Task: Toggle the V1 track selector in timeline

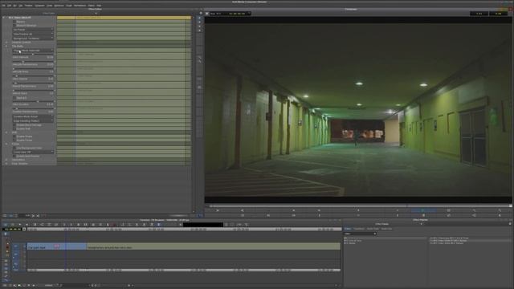Action: click(15, 246)
